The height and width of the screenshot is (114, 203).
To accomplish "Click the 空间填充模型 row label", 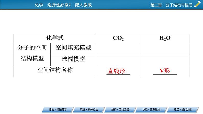I will pos(73,48).
